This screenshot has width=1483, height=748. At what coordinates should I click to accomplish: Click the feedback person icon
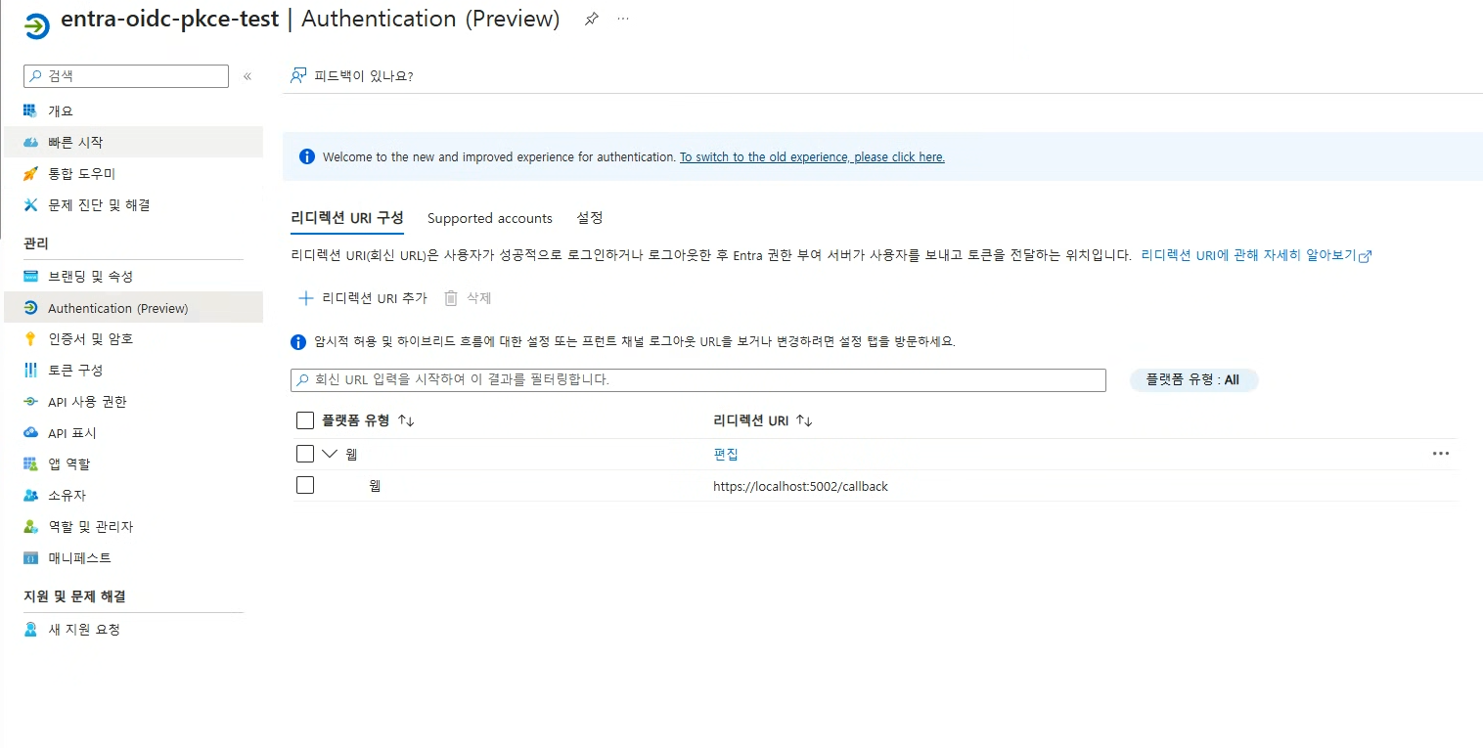click(x=298, y=75)
